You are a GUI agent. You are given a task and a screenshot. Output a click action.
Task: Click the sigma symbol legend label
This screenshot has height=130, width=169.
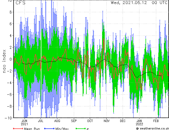click(88, 129)
